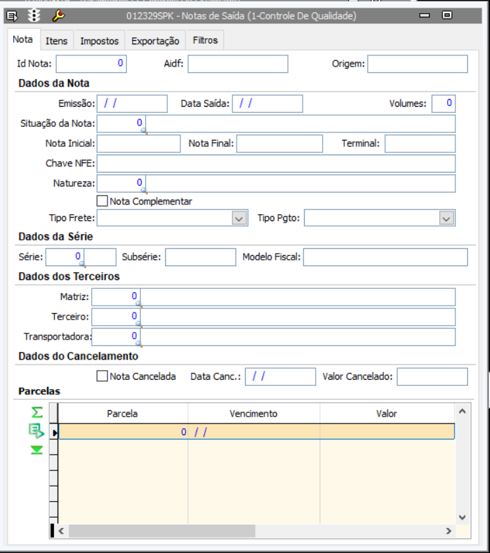The image size is (490, 553).
Task: Select the Nota tab
Action: click(23, 39)
